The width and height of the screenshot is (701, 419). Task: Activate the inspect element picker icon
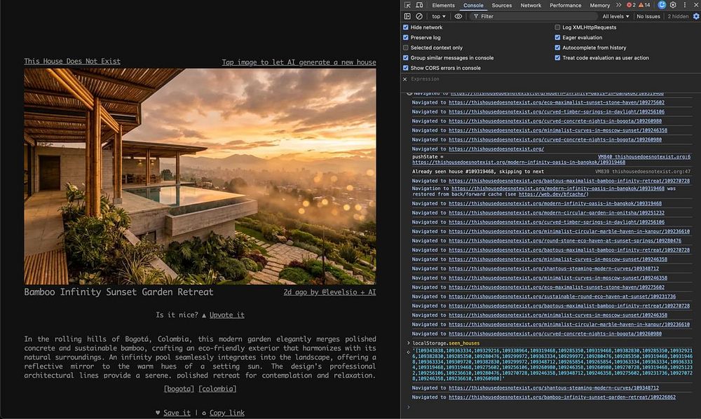coord(408,5)
